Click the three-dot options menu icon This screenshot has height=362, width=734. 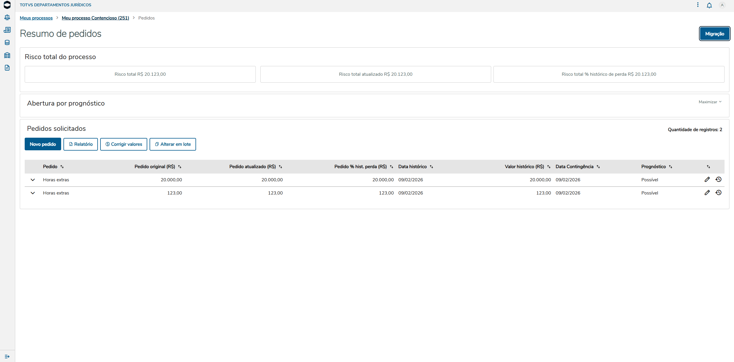[x=698, y=5]
